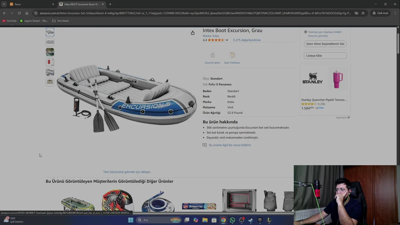Close the Intex 68325 Excursion Boat tab

pos(102,4)
